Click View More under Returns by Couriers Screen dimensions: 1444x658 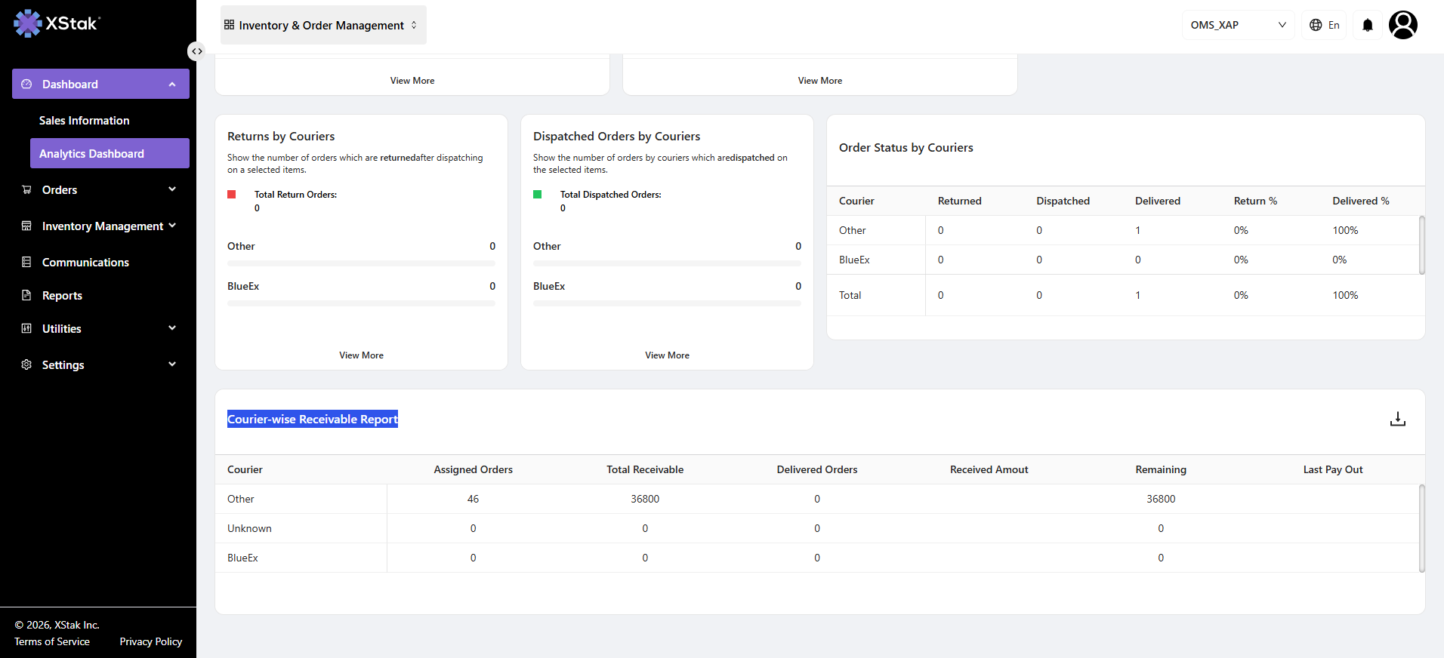361,355
